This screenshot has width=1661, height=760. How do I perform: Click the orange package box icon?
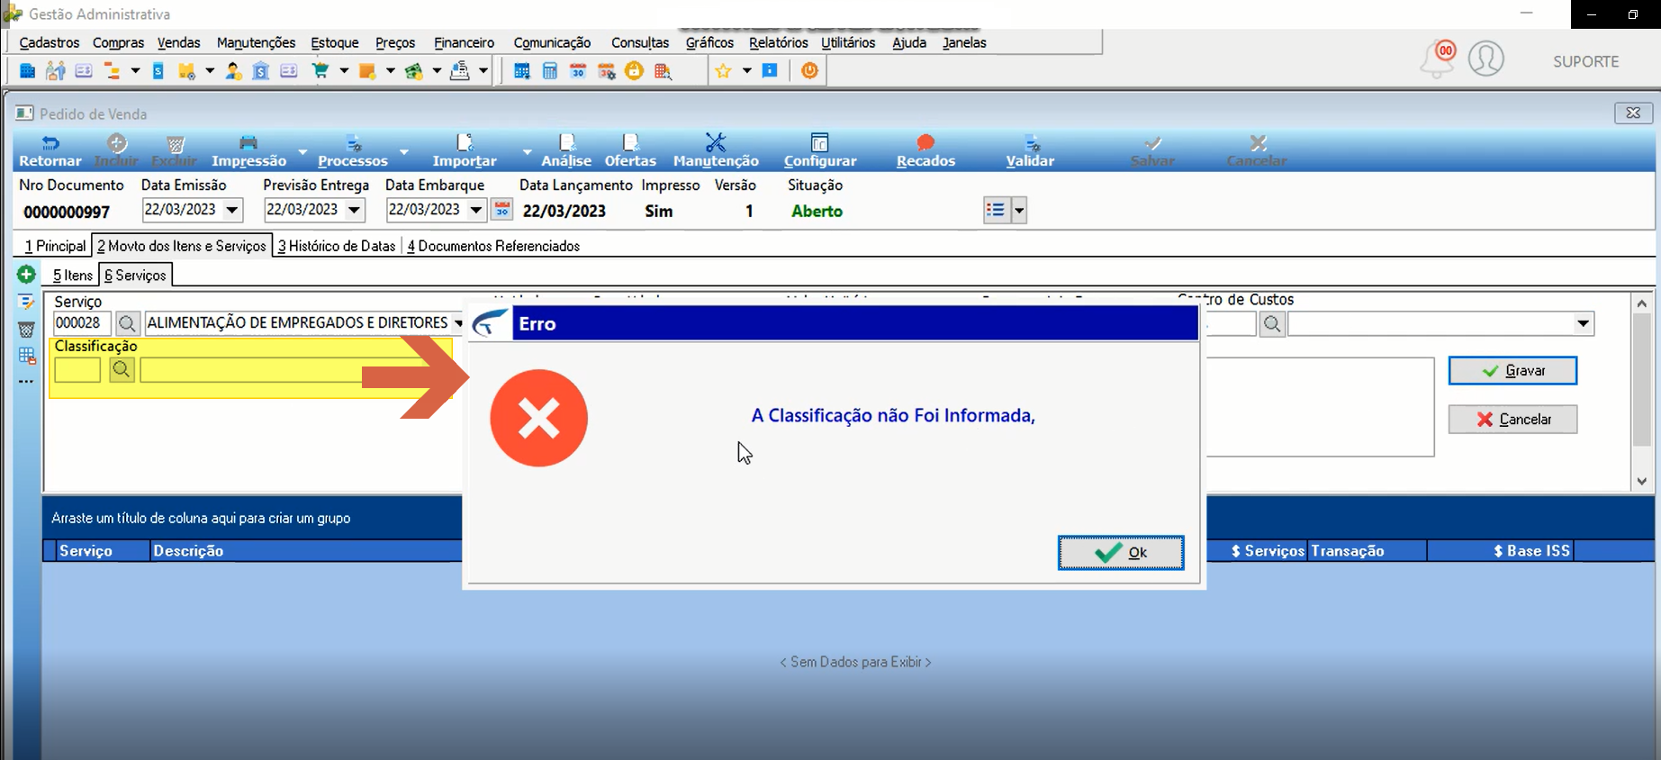(367, 70)
